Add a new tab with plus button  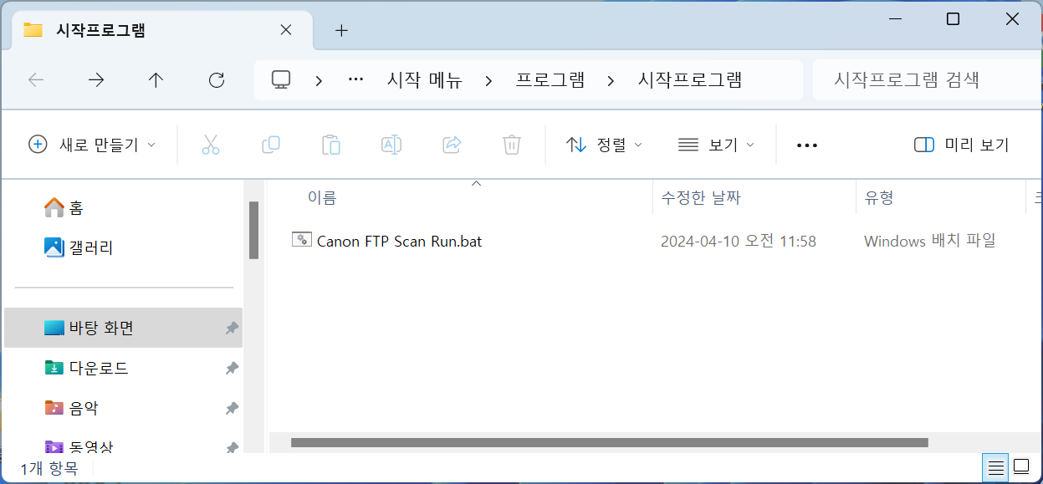[x=341, y=31]
